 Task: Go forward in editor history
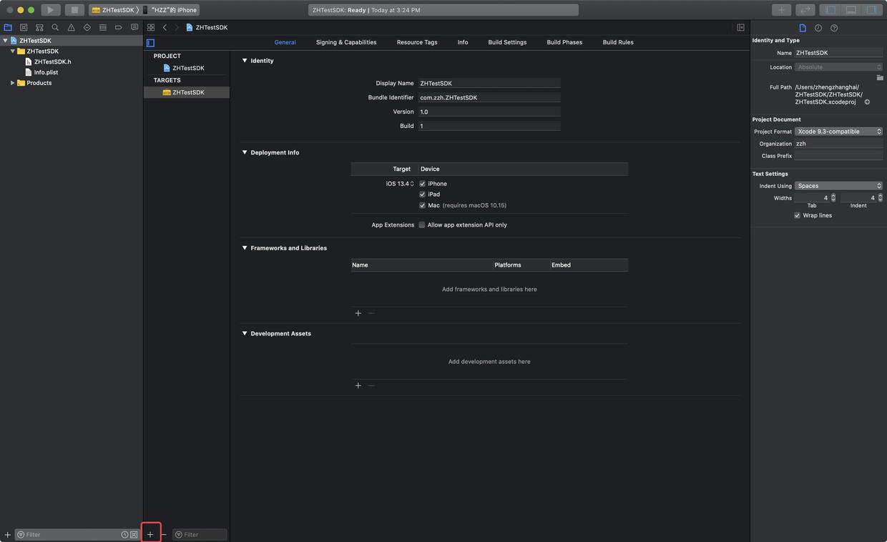(177, 27)
